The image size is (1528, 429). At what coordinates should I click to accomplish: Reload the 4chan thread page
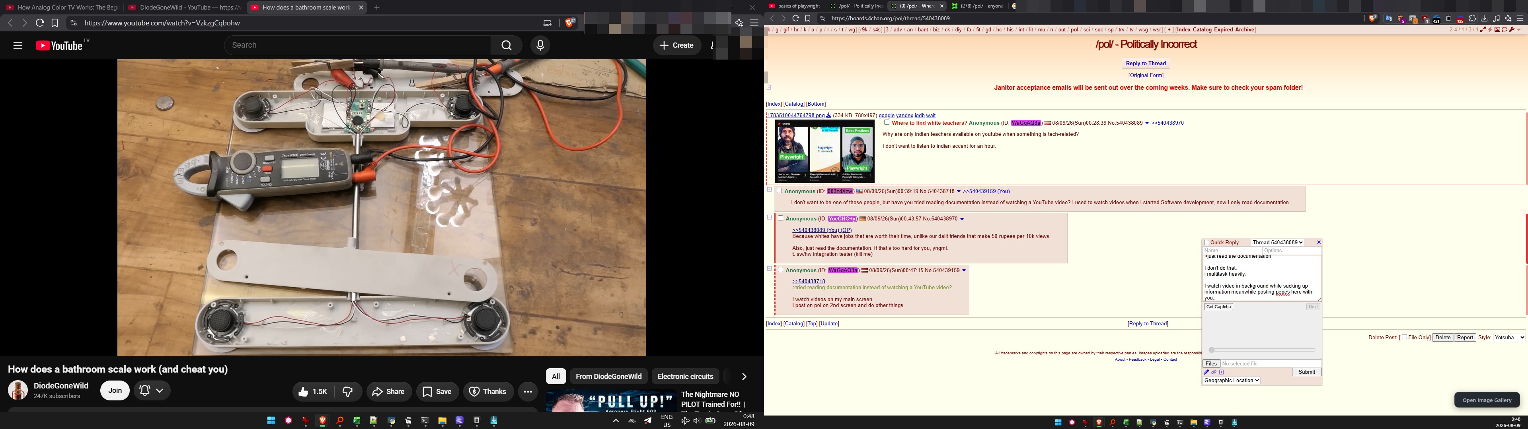point(795,18)
